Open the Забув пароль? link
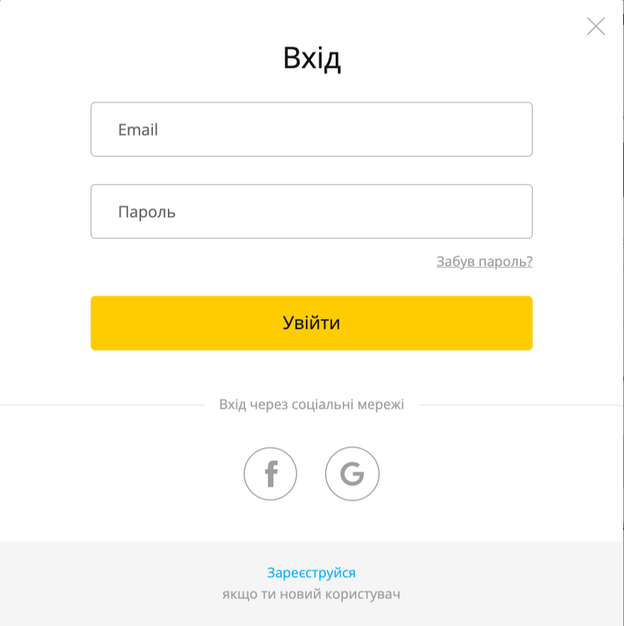 point(484,262)
